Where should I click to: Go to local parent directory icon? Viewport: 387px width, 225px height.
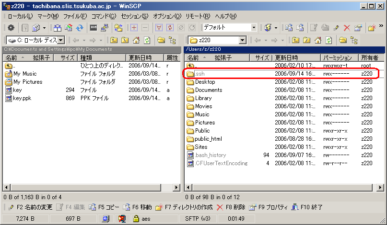(x=114, y=40)
